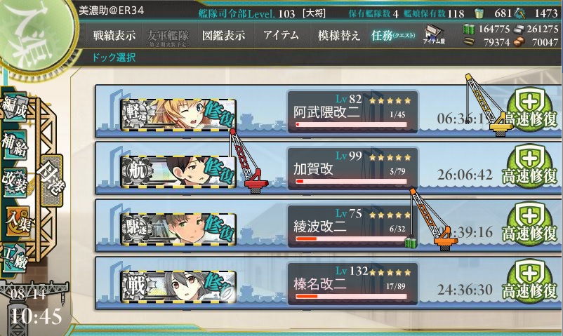The image size is (563, 336).
Task: Open 任務 (クエスト) quest menu
Action: (x=393, y=35)
